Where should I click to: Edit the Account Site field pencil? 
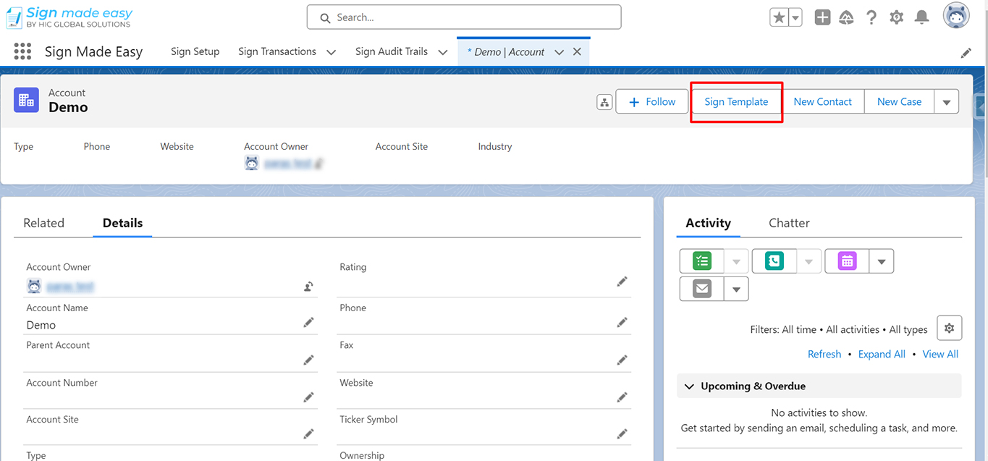(308, 433)
